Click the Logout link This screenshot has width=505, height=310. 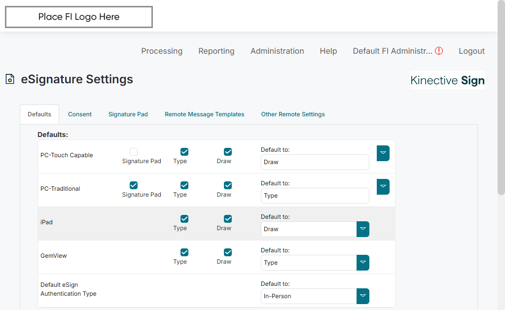click(x=471, y=51)
